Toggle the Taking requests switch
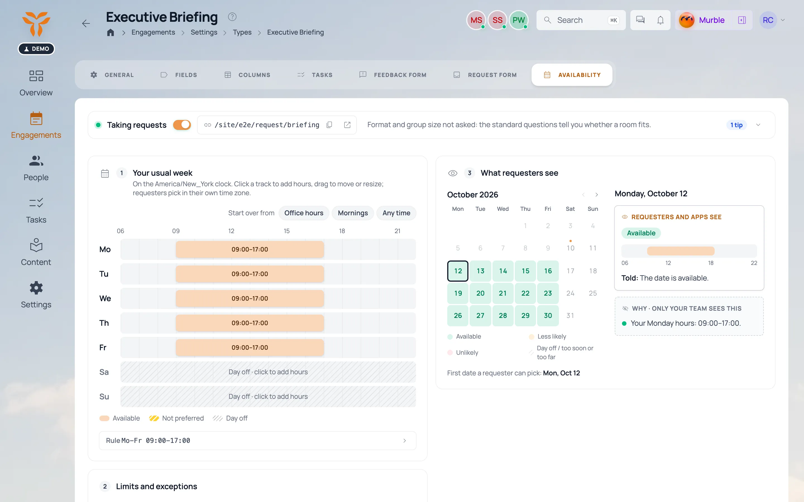This screenshot has height=502, width=804. pos(182,125)
